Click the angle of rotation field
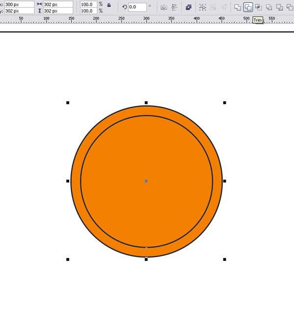 coord(137,7)
